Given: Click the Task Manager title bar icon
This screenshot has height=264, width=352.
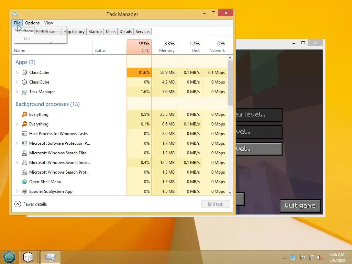Looking at the screenshot, I should (15, 14).
